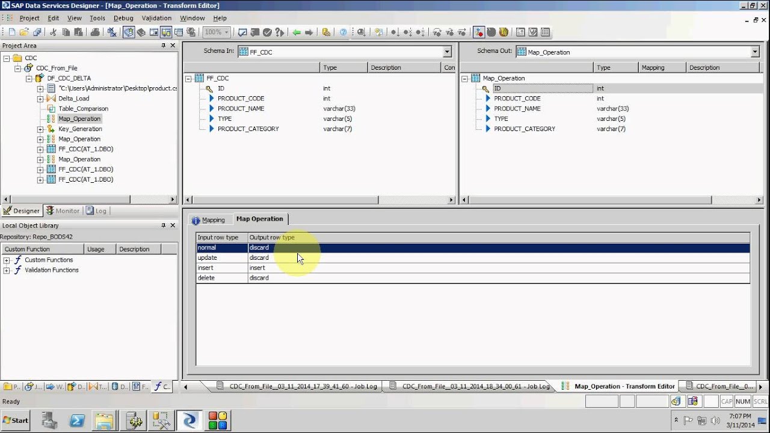Click the ID primary key icon in Schema In

click(210, 88)
